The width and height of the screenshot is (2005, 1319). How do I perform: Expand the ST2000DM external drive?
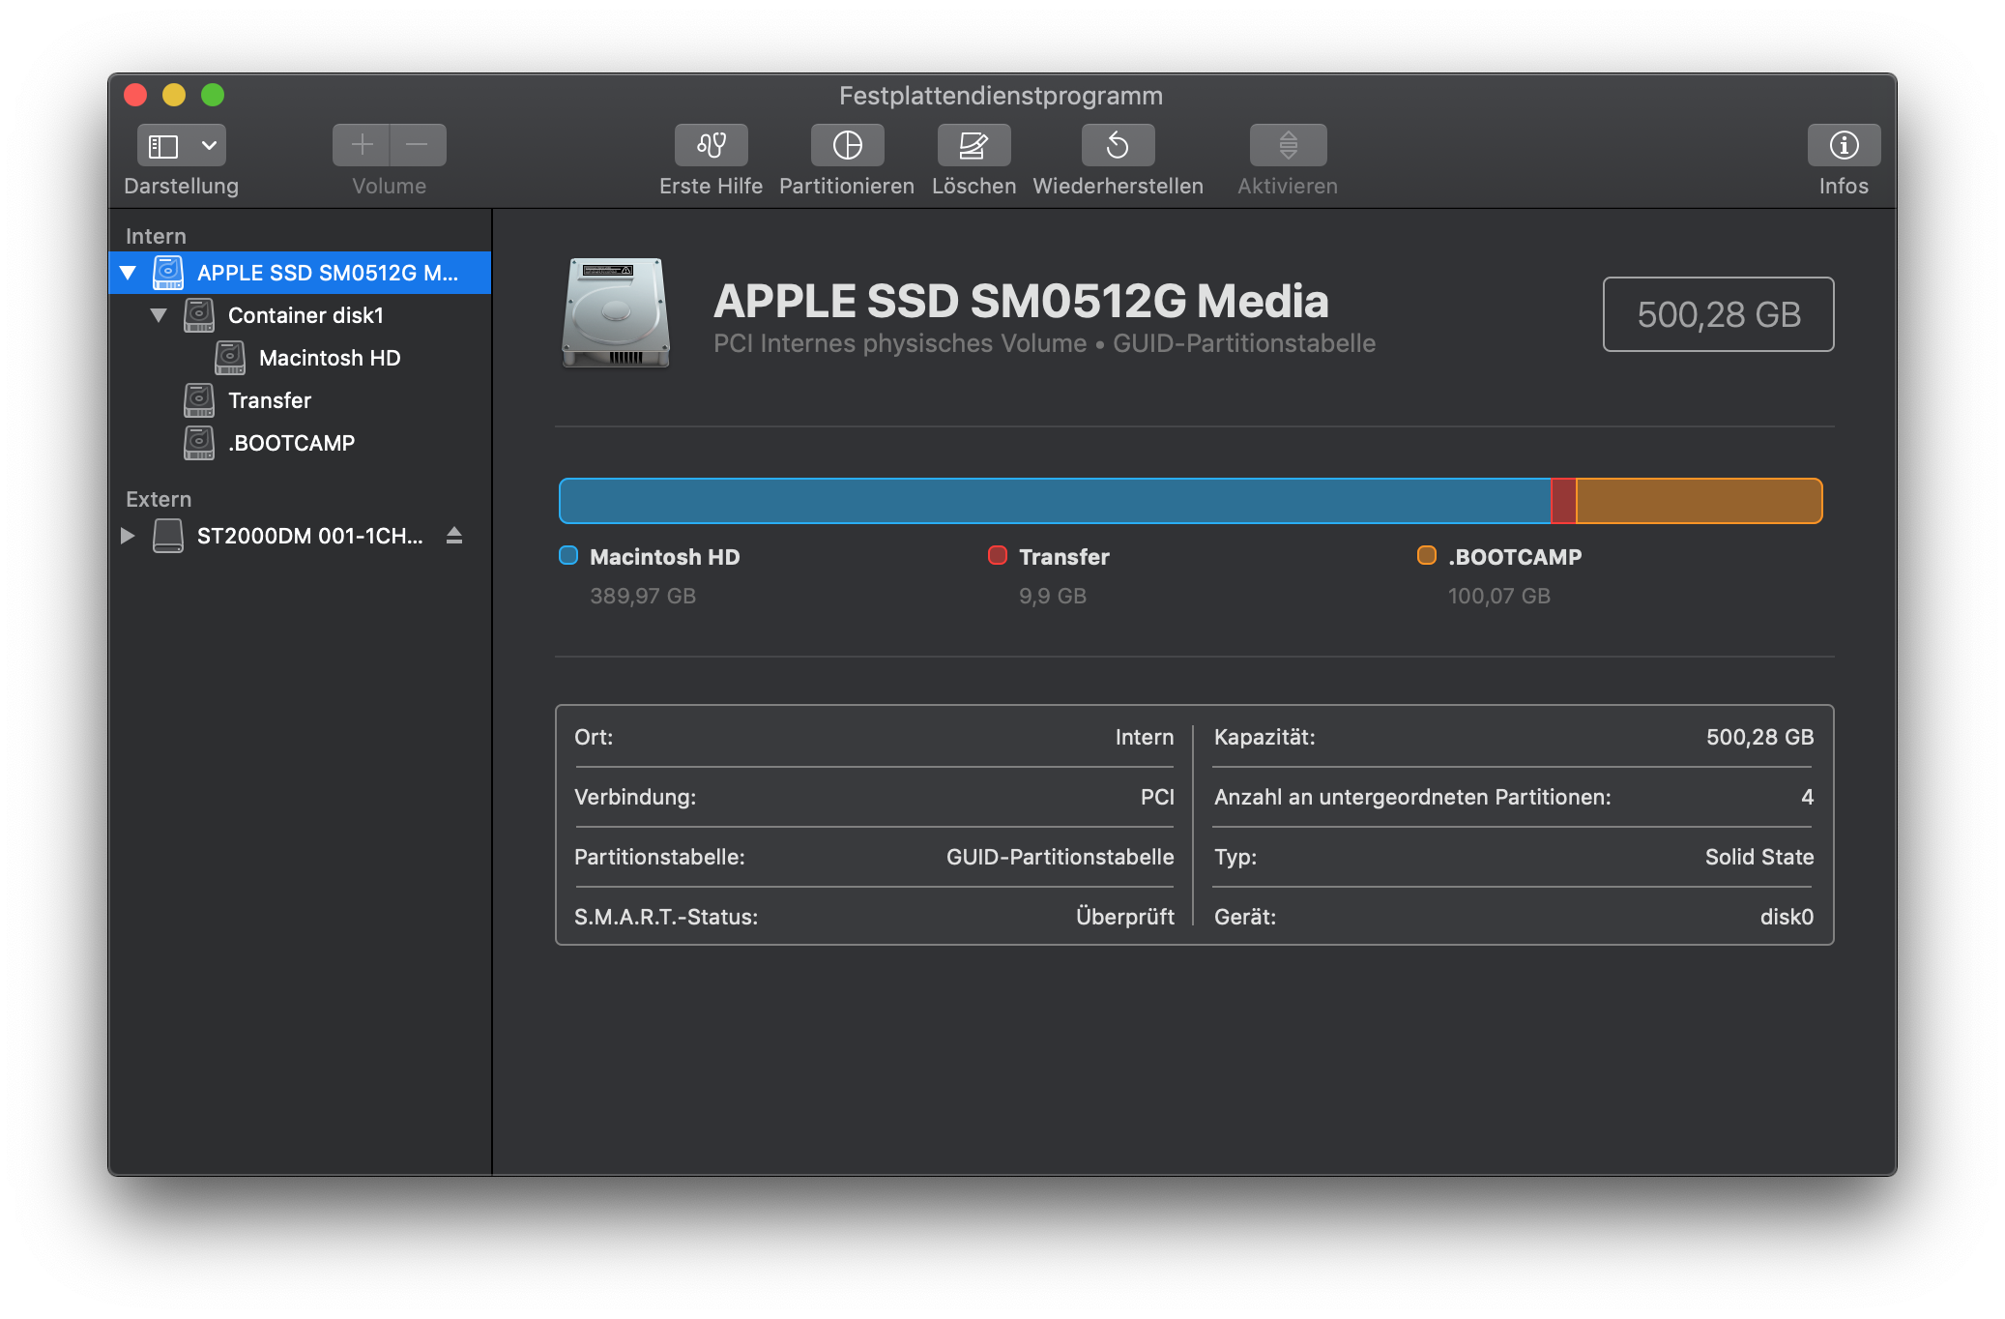tap(128, 535)
